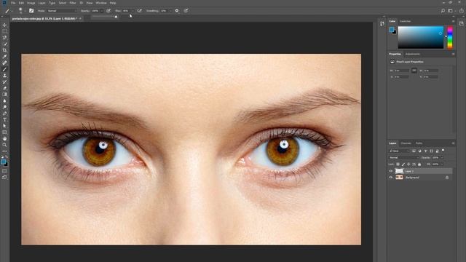The width and height of the screenshot is (466, 262).
Task: Select the Pen tool
Action: click(4, 114)
